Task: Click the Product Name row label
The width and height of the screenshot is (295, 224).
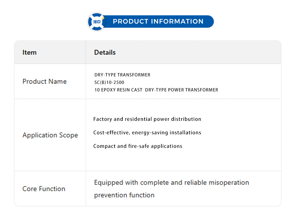Action: 45,81
